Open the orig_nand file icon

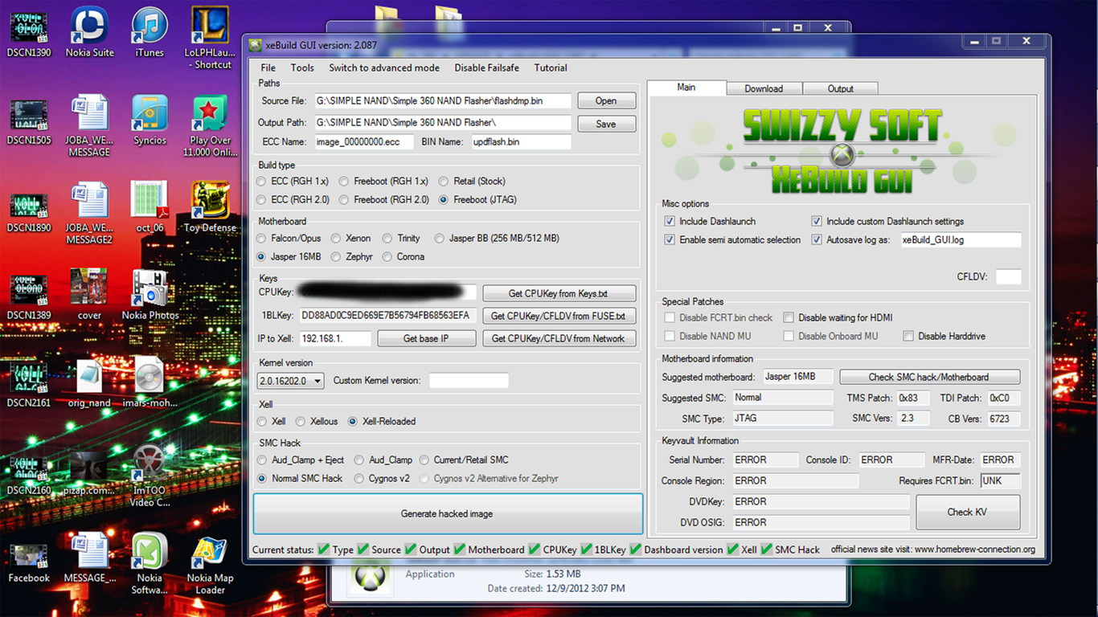89,382
